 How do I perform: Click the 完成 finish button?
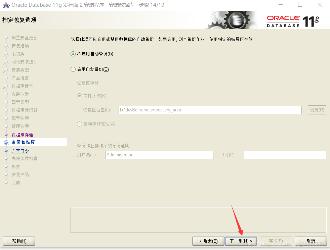point(276,241)
